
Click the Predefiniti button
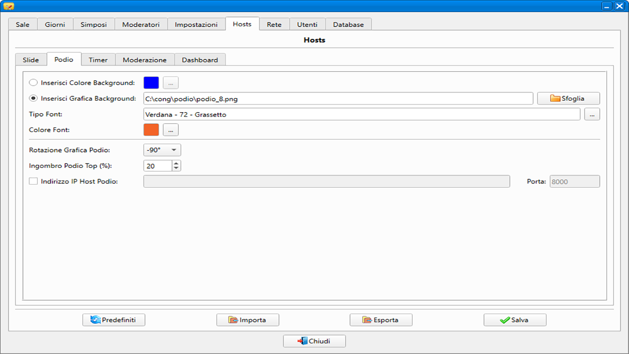point(114,320)
